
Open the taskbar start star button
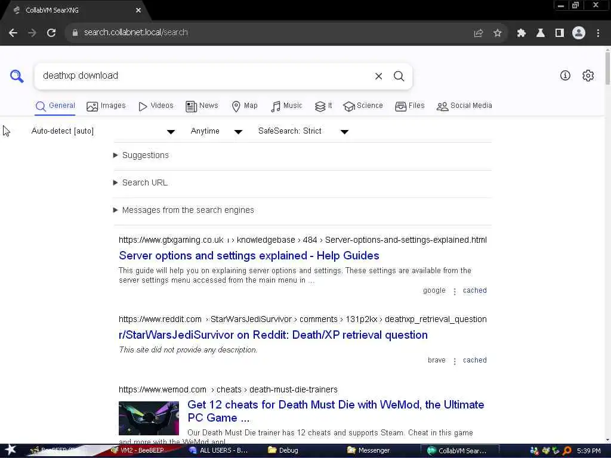11,450
